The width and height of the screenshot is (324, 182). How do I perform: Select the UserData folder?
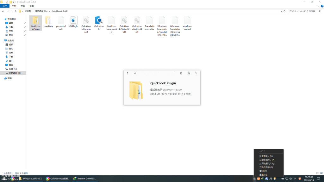[x=48, y=22]
